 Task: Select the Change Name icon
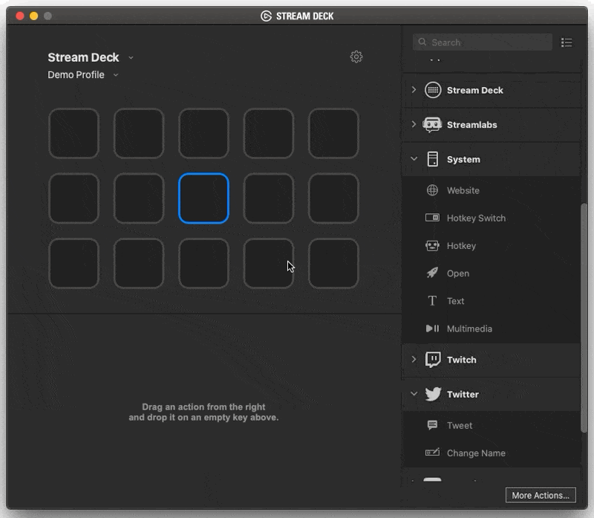[x=432, y=453]
